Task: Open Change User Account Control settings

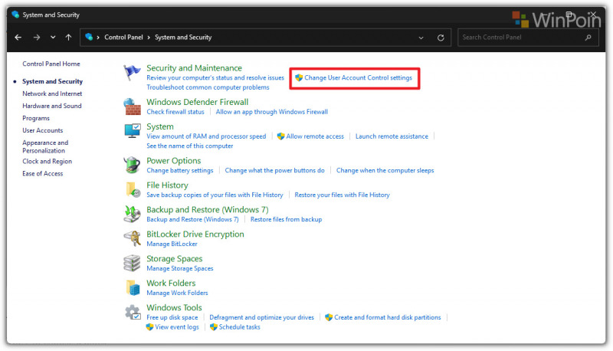Action: 358,77
